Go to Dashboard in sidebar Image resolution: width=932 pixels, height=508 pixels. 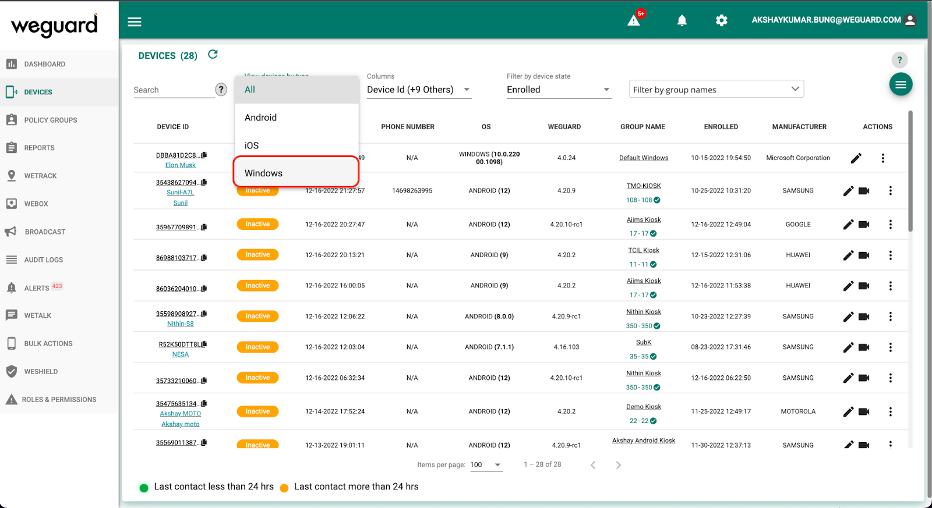pos(59,64)
